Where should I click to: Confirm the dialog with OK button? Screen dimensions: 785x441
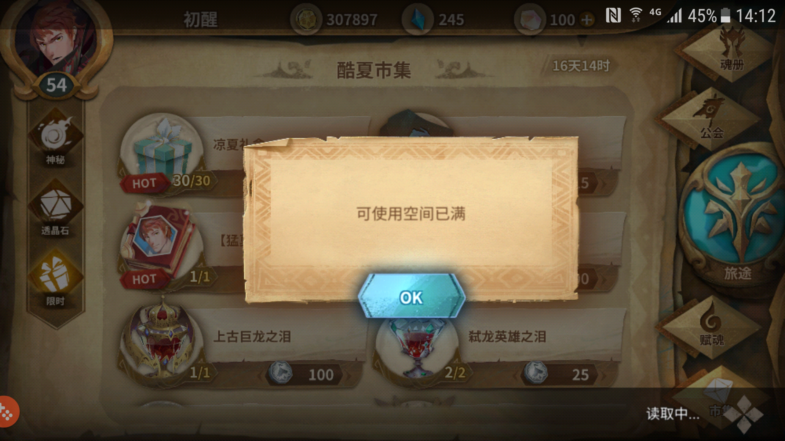pyautogui.click(x=411, y=297)
